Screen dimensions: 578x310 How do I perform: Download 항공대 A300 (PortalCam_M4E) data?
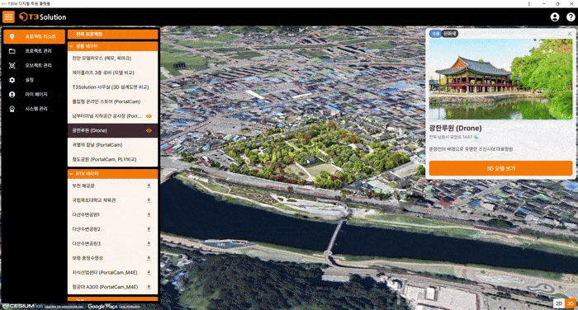point(149,287)
